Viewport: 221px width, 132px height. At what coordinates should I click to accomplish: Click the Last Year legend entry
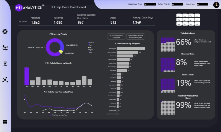63,115
